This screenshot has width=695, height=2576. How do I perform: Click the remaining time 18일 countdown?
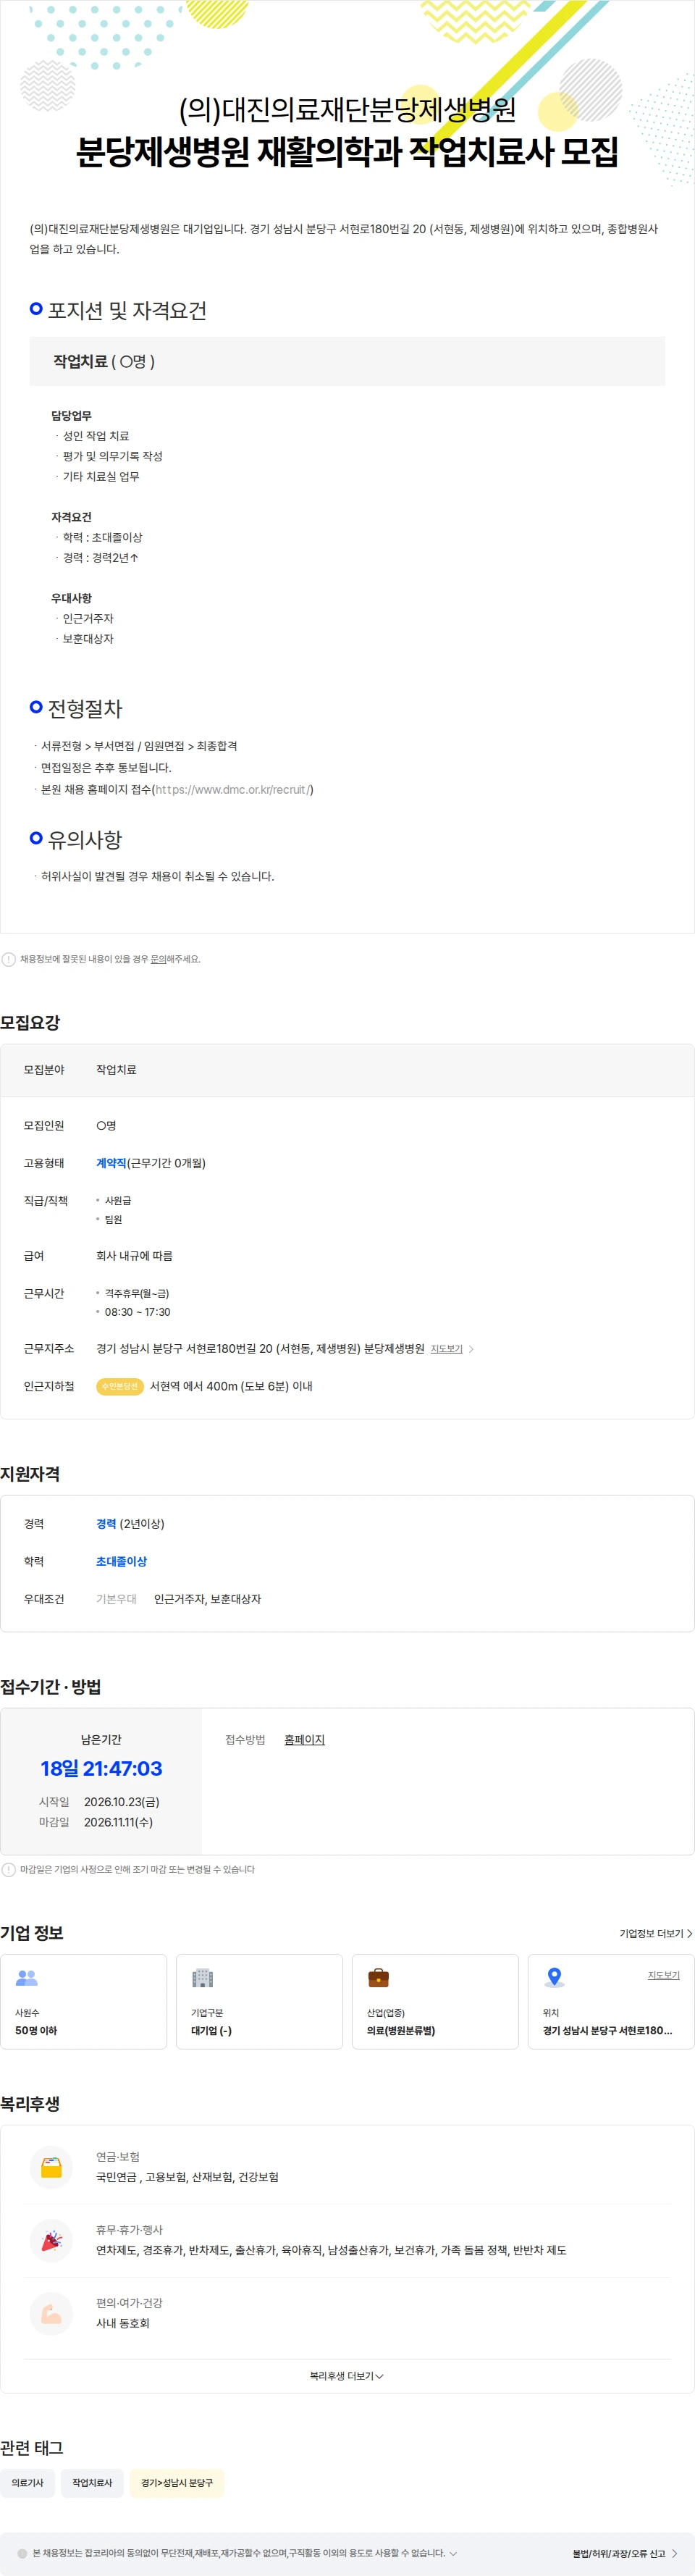(x=101, y=1768)
